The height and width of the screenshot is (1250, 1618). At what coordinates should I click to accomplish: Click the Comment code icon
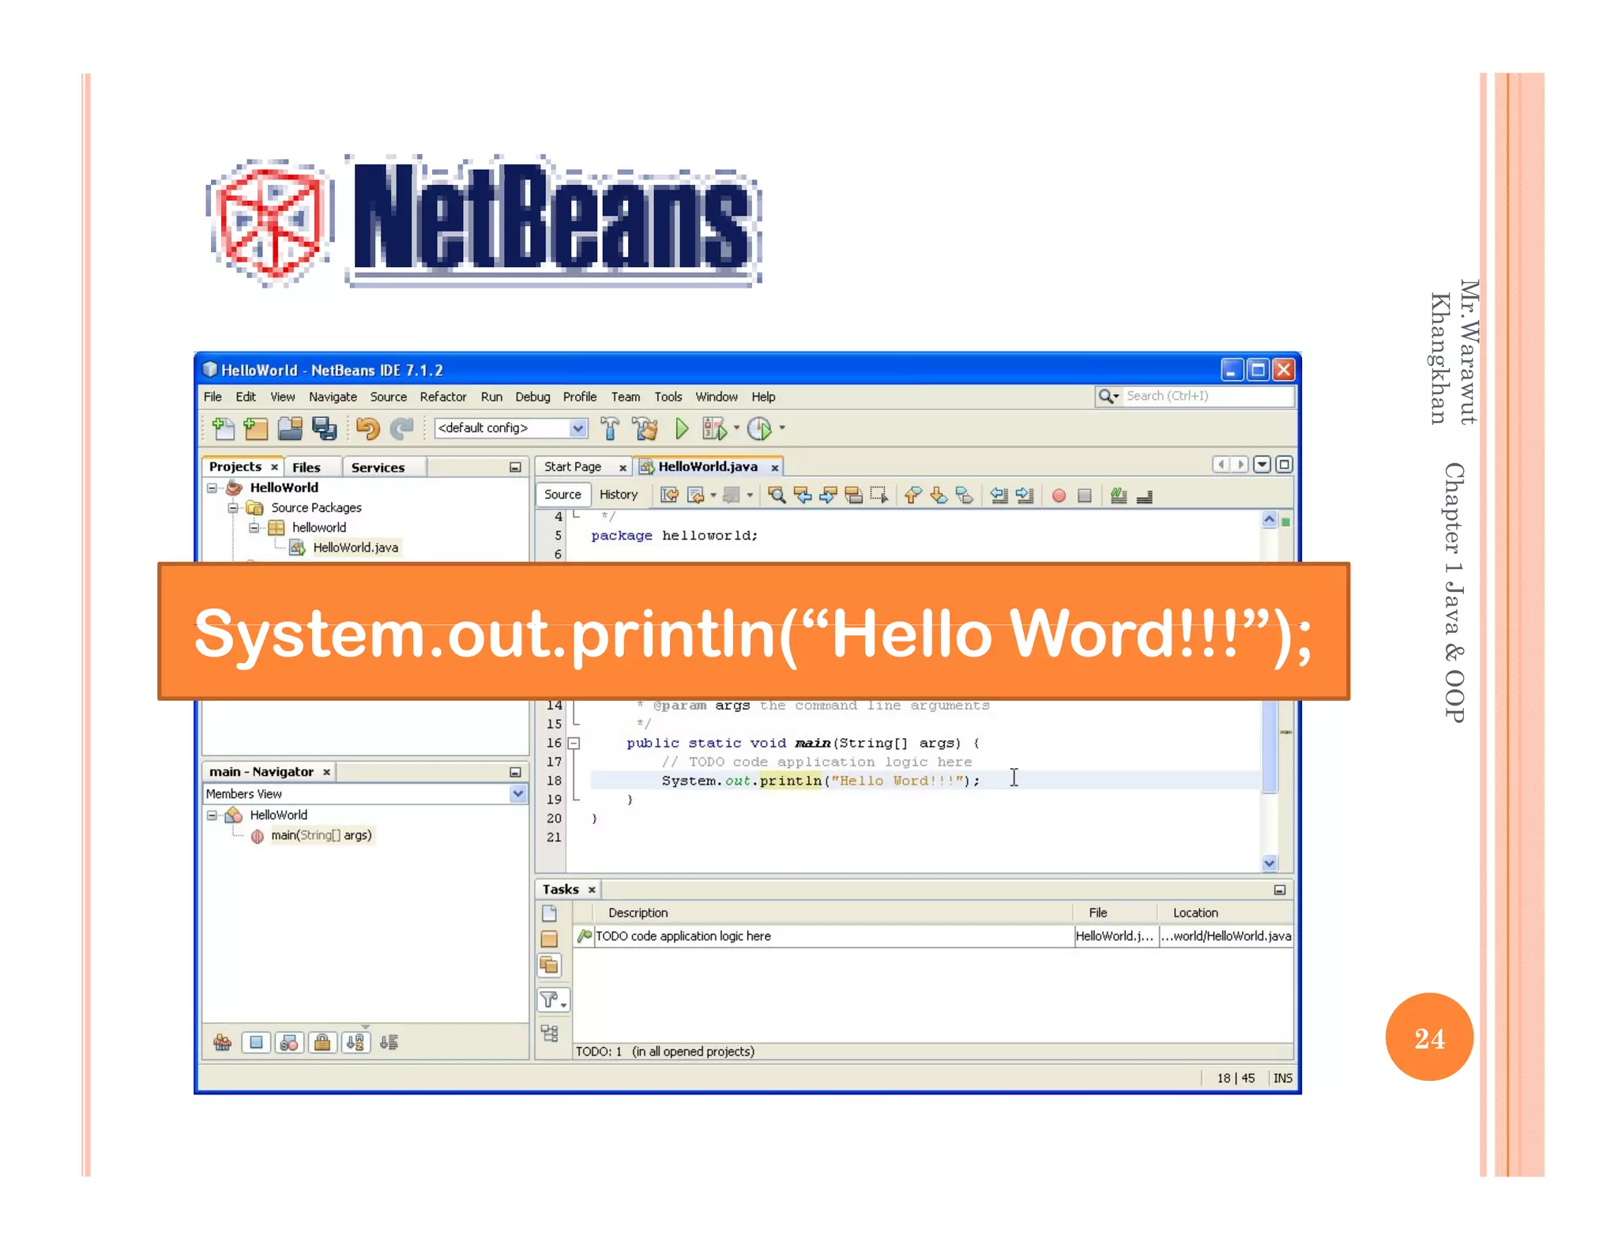tap(1119, 495)
